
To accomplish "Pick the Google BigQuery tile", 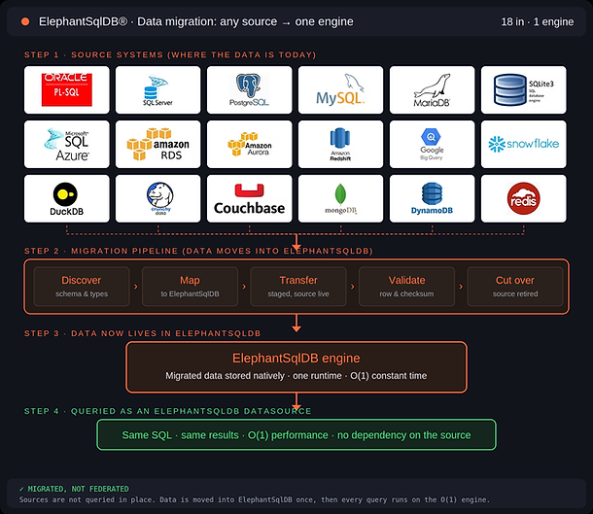I will click(x=432, y=145).
